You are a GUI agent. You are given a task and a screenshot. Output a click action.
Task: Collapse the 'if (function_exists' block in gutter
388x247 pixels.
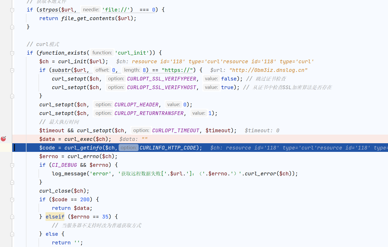pos(12,53)
